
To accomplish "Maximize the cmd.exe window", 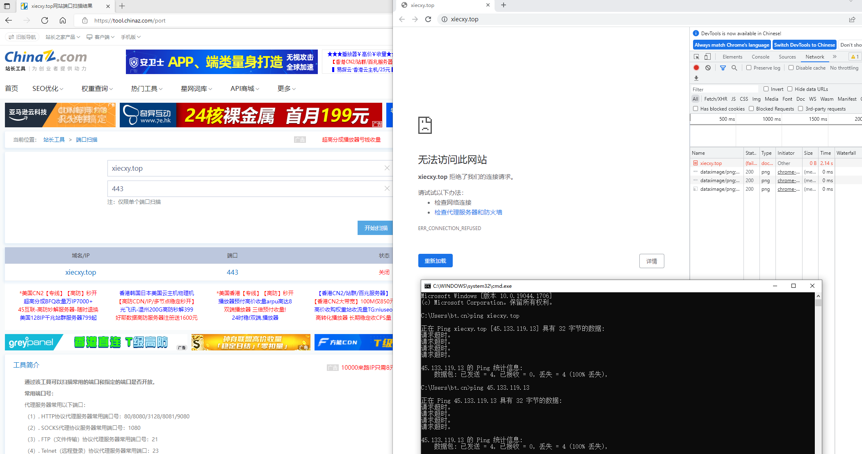I will click(x=794, y=286).
